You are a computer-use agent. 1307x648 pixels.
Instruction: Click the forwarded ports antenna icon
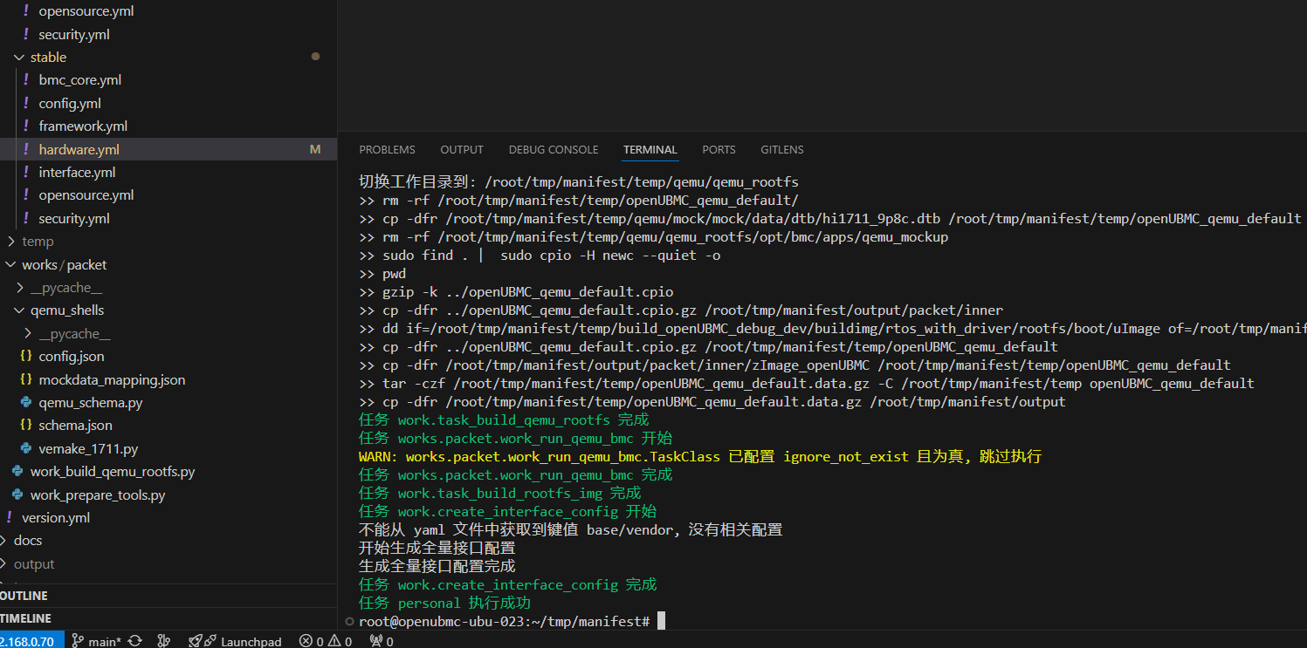point(375,641)
